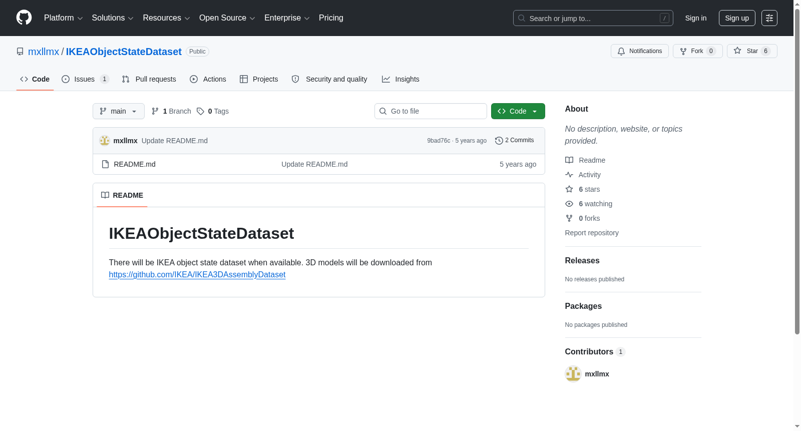
Task: View the 1 Branch link
Action: 171,111
